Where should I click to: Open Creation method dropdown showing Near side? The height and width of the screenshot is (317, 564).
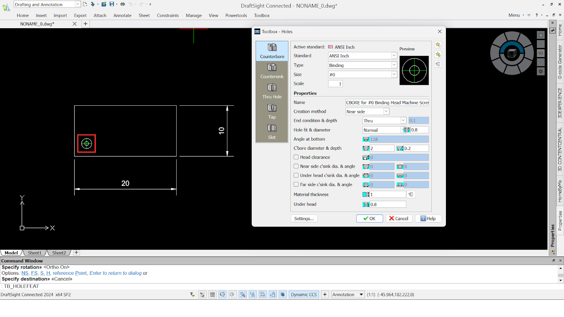(367, 112)
